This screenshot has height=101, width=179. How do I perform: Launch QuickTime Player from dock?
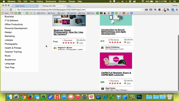pos(98,97)
